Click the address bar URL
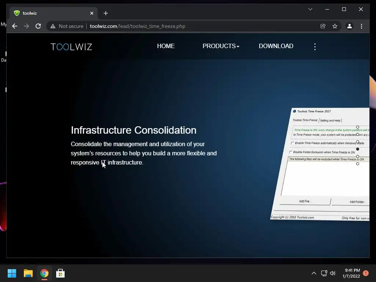Viewport: 376px width, 282px height. (137, 26)
